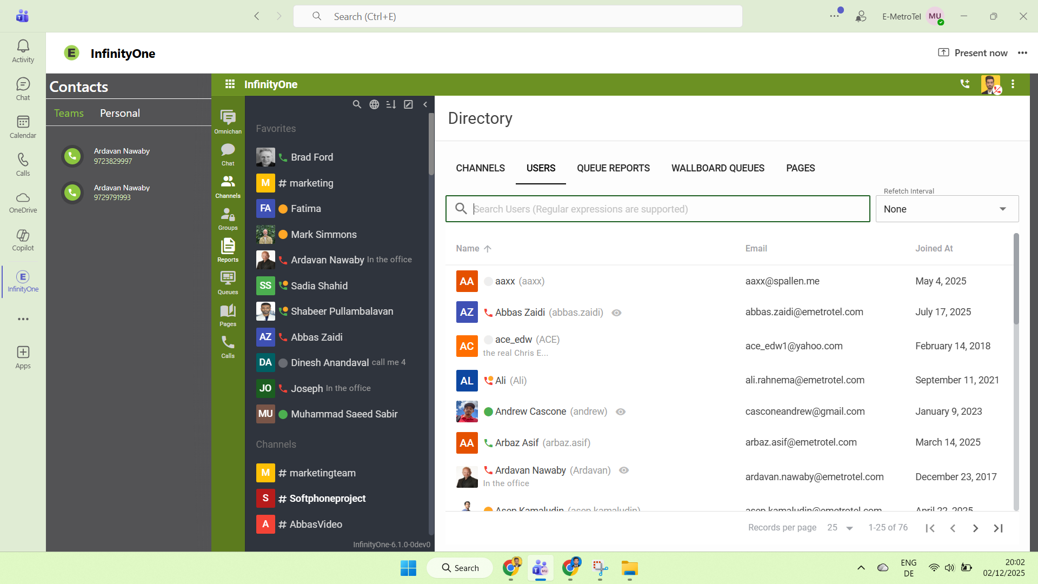Open Queues in InfinityOne sidebar
Screen dimensions: 1038x584
pyautogui.click(x=228, y=283)
